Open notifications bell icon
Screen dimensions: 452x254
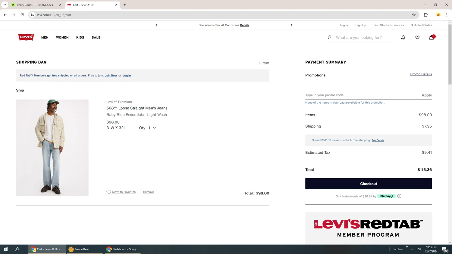click(x=403, y=37)
